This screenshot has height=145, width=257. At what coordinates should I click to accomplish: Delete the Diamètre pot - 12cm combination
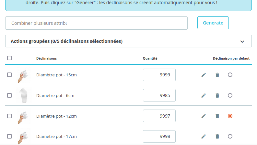[x=217, y=116]
